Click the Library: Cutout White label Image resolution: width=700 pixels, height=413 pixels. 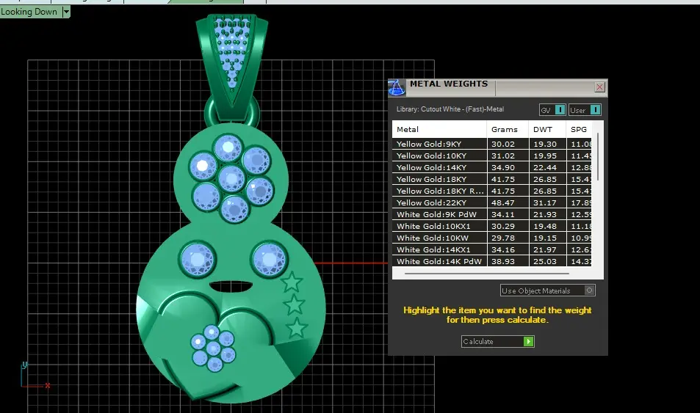[450, 109]
